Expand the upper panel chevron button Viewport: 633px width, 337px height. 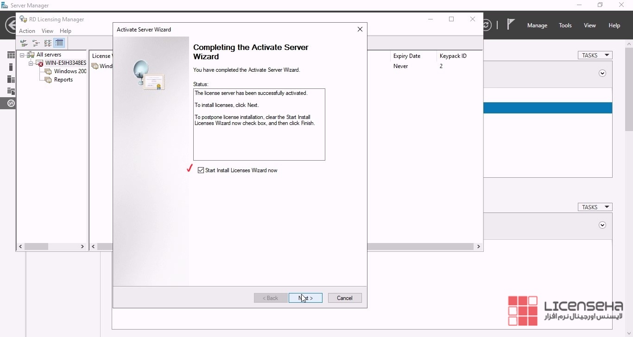tap(602, 73)
